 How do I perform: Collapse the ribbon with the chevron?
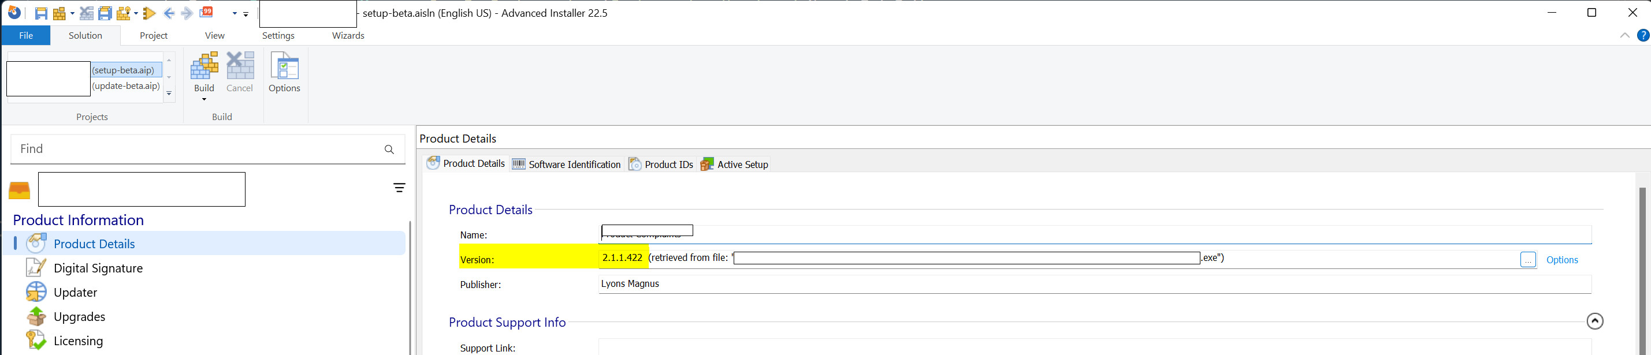tap(1624, 36)
